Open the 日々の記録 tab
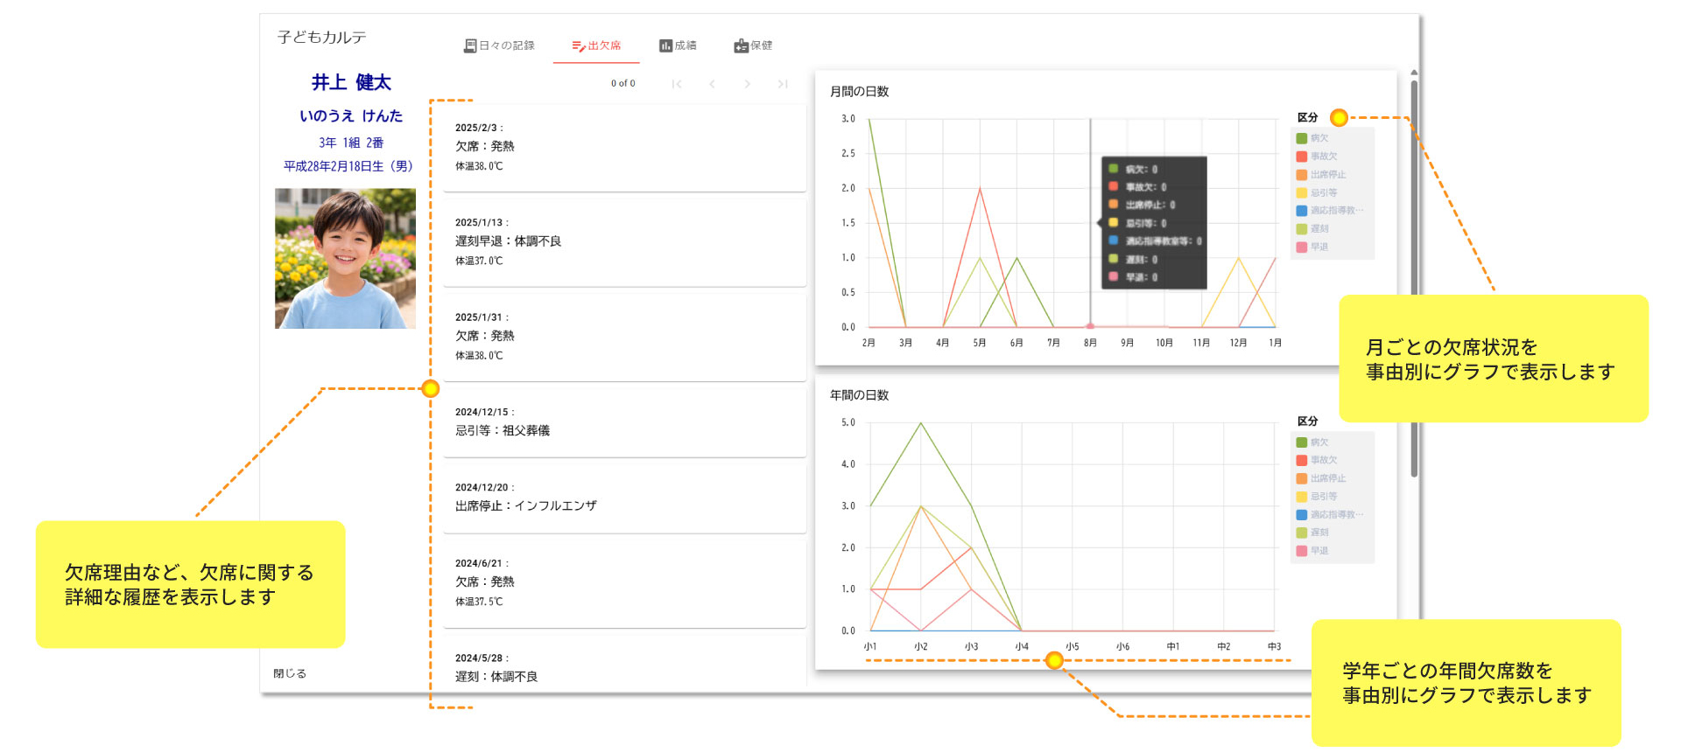Screen dimensions: 1681x752 click(499, 45)
